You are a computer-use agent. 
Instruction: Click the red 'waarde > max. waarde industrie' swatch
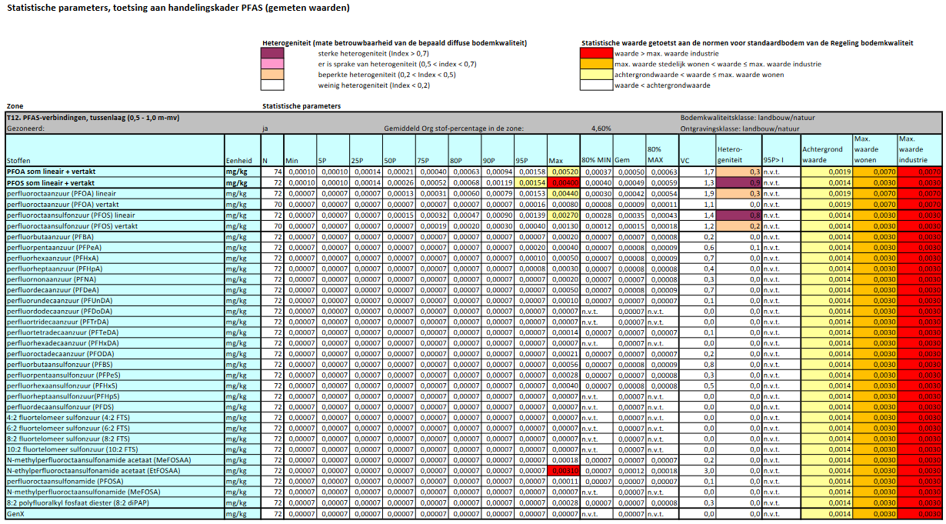595,54
